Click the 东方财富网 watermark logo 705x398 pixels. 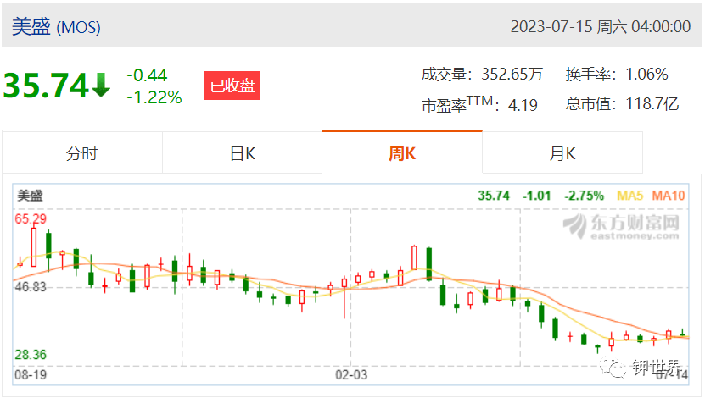click(x=621, y=226)
